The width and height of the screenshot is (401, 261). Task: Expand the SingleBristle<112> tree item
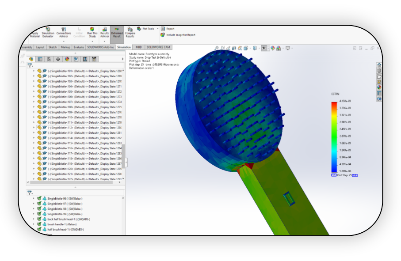34,128
